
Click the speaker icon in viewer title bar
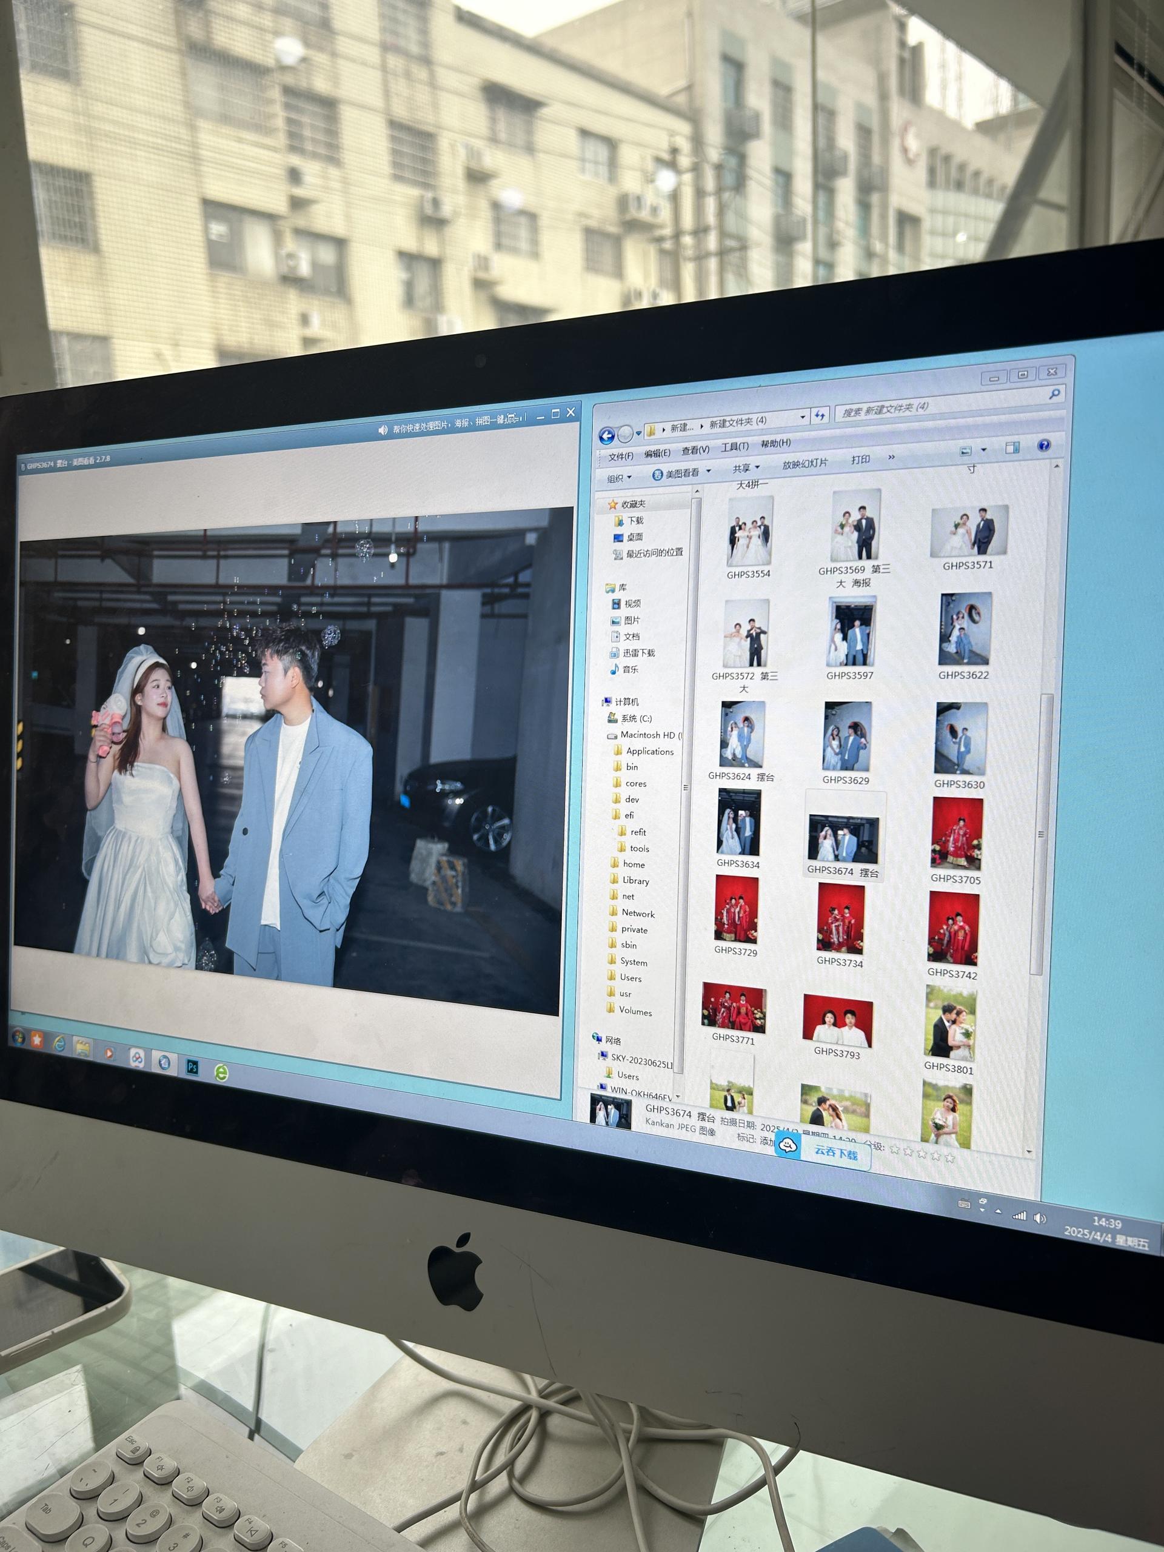pyautogui.click(x=383, y=430)
